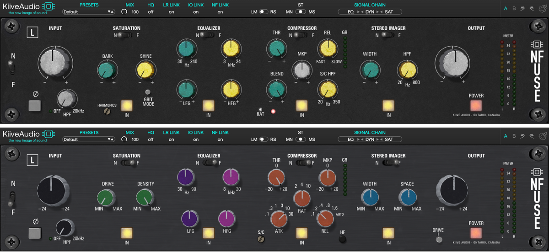Screen dimensions: 549x252
Task: Open the Default presets dropdown on silver-knob unit's header
Action: (x=89, y=11)
